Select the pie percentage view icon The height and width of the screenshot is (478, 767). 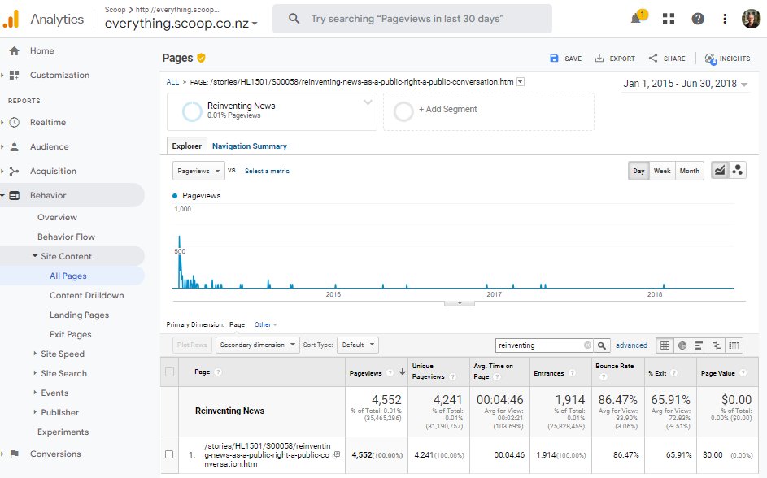[682, 345]
